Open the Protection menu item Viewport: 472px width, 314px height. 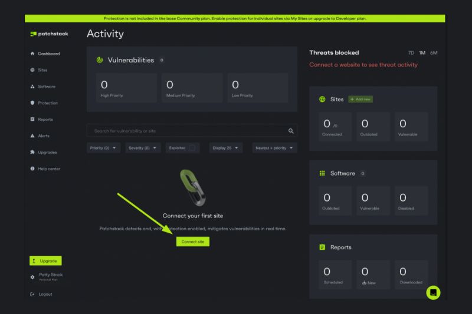pos(48,103)
